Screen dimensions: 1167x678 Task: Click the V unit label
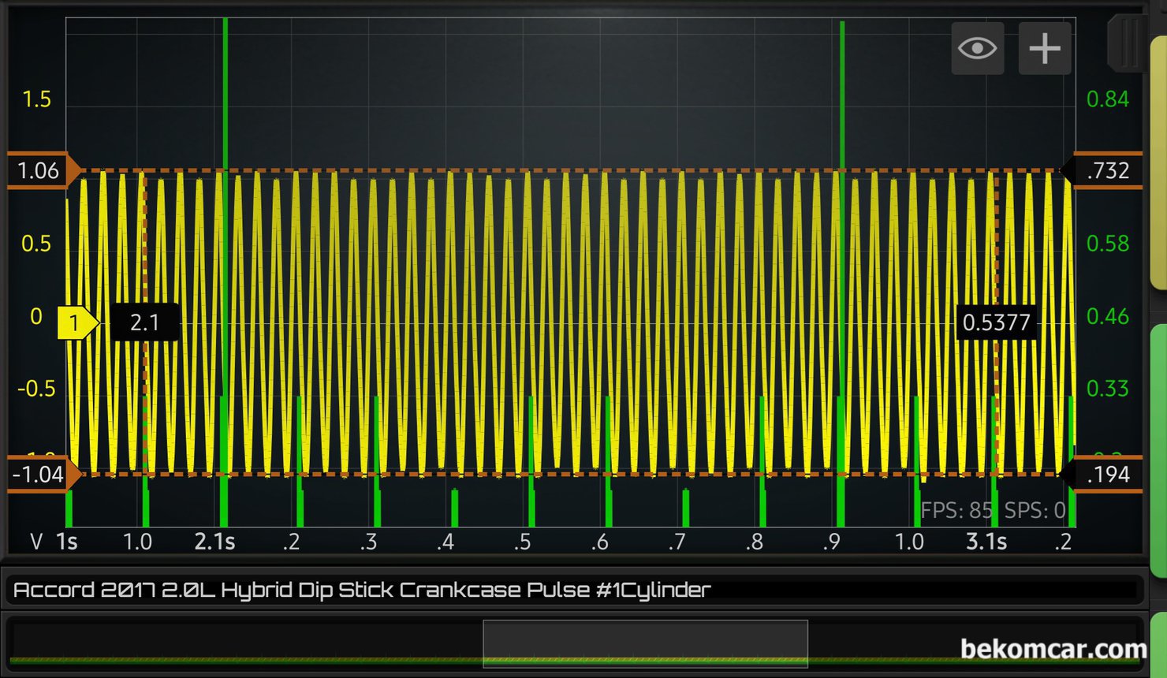pos(36,542)
